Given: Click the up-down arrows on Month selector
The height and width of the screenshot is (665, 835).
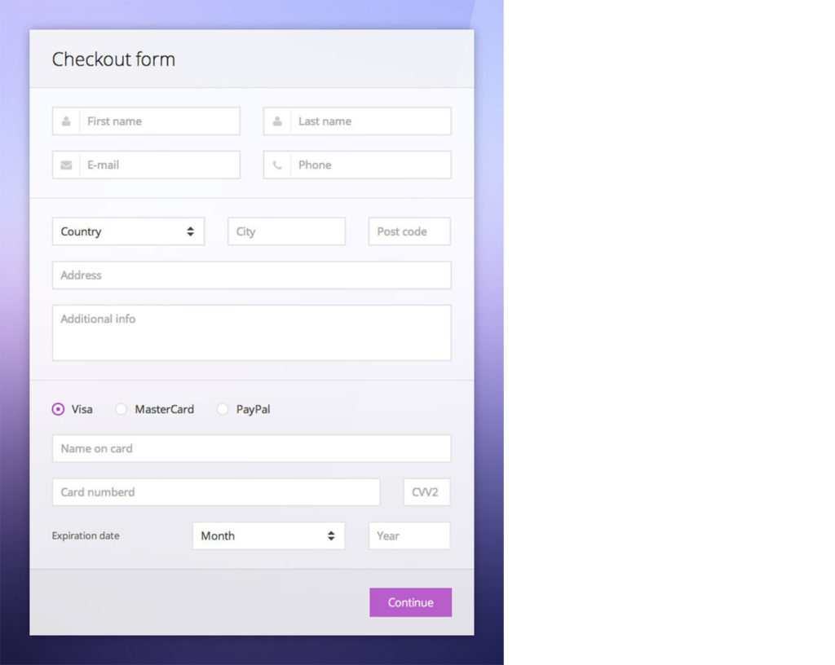Looking at the screenshot, I should 331,535.
